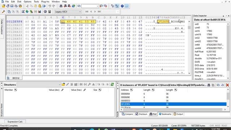Click the Address column sort button
This screenshot has height=130, width=231.
131,90
